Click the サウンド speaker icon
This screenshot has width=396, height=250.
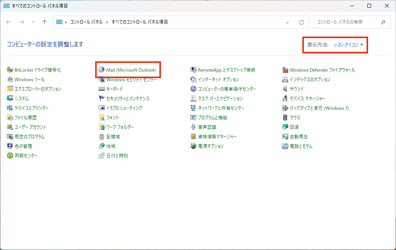point(285,89)
